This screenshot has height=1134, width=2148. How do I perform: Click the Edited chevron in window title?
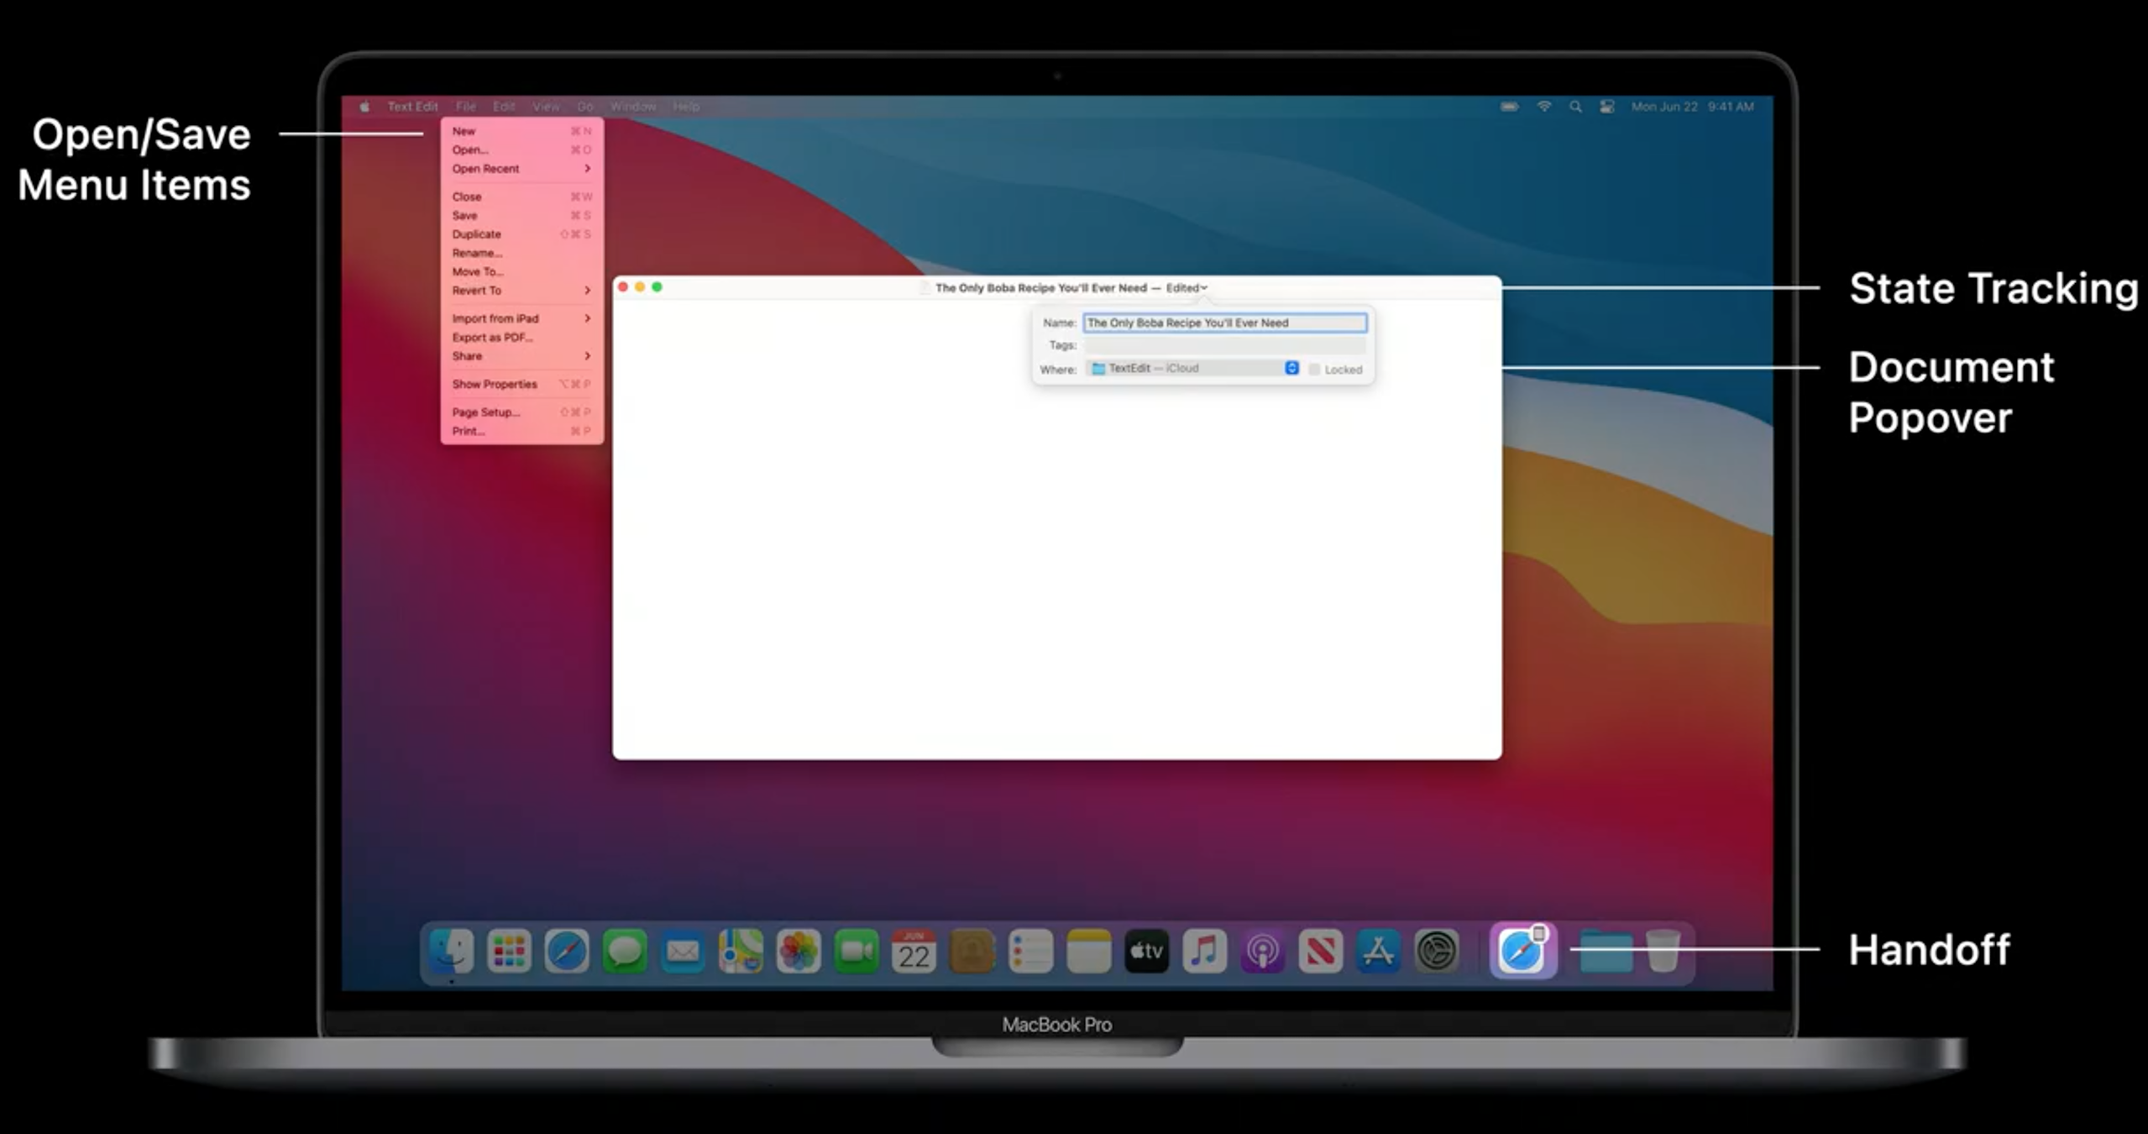point(1203,287)
